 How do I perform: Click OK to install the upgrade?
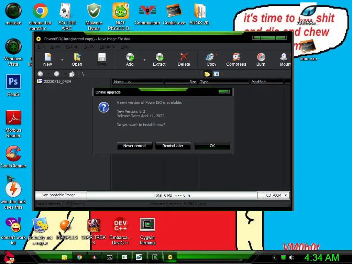pyautogui.click(x=212, y=146)
